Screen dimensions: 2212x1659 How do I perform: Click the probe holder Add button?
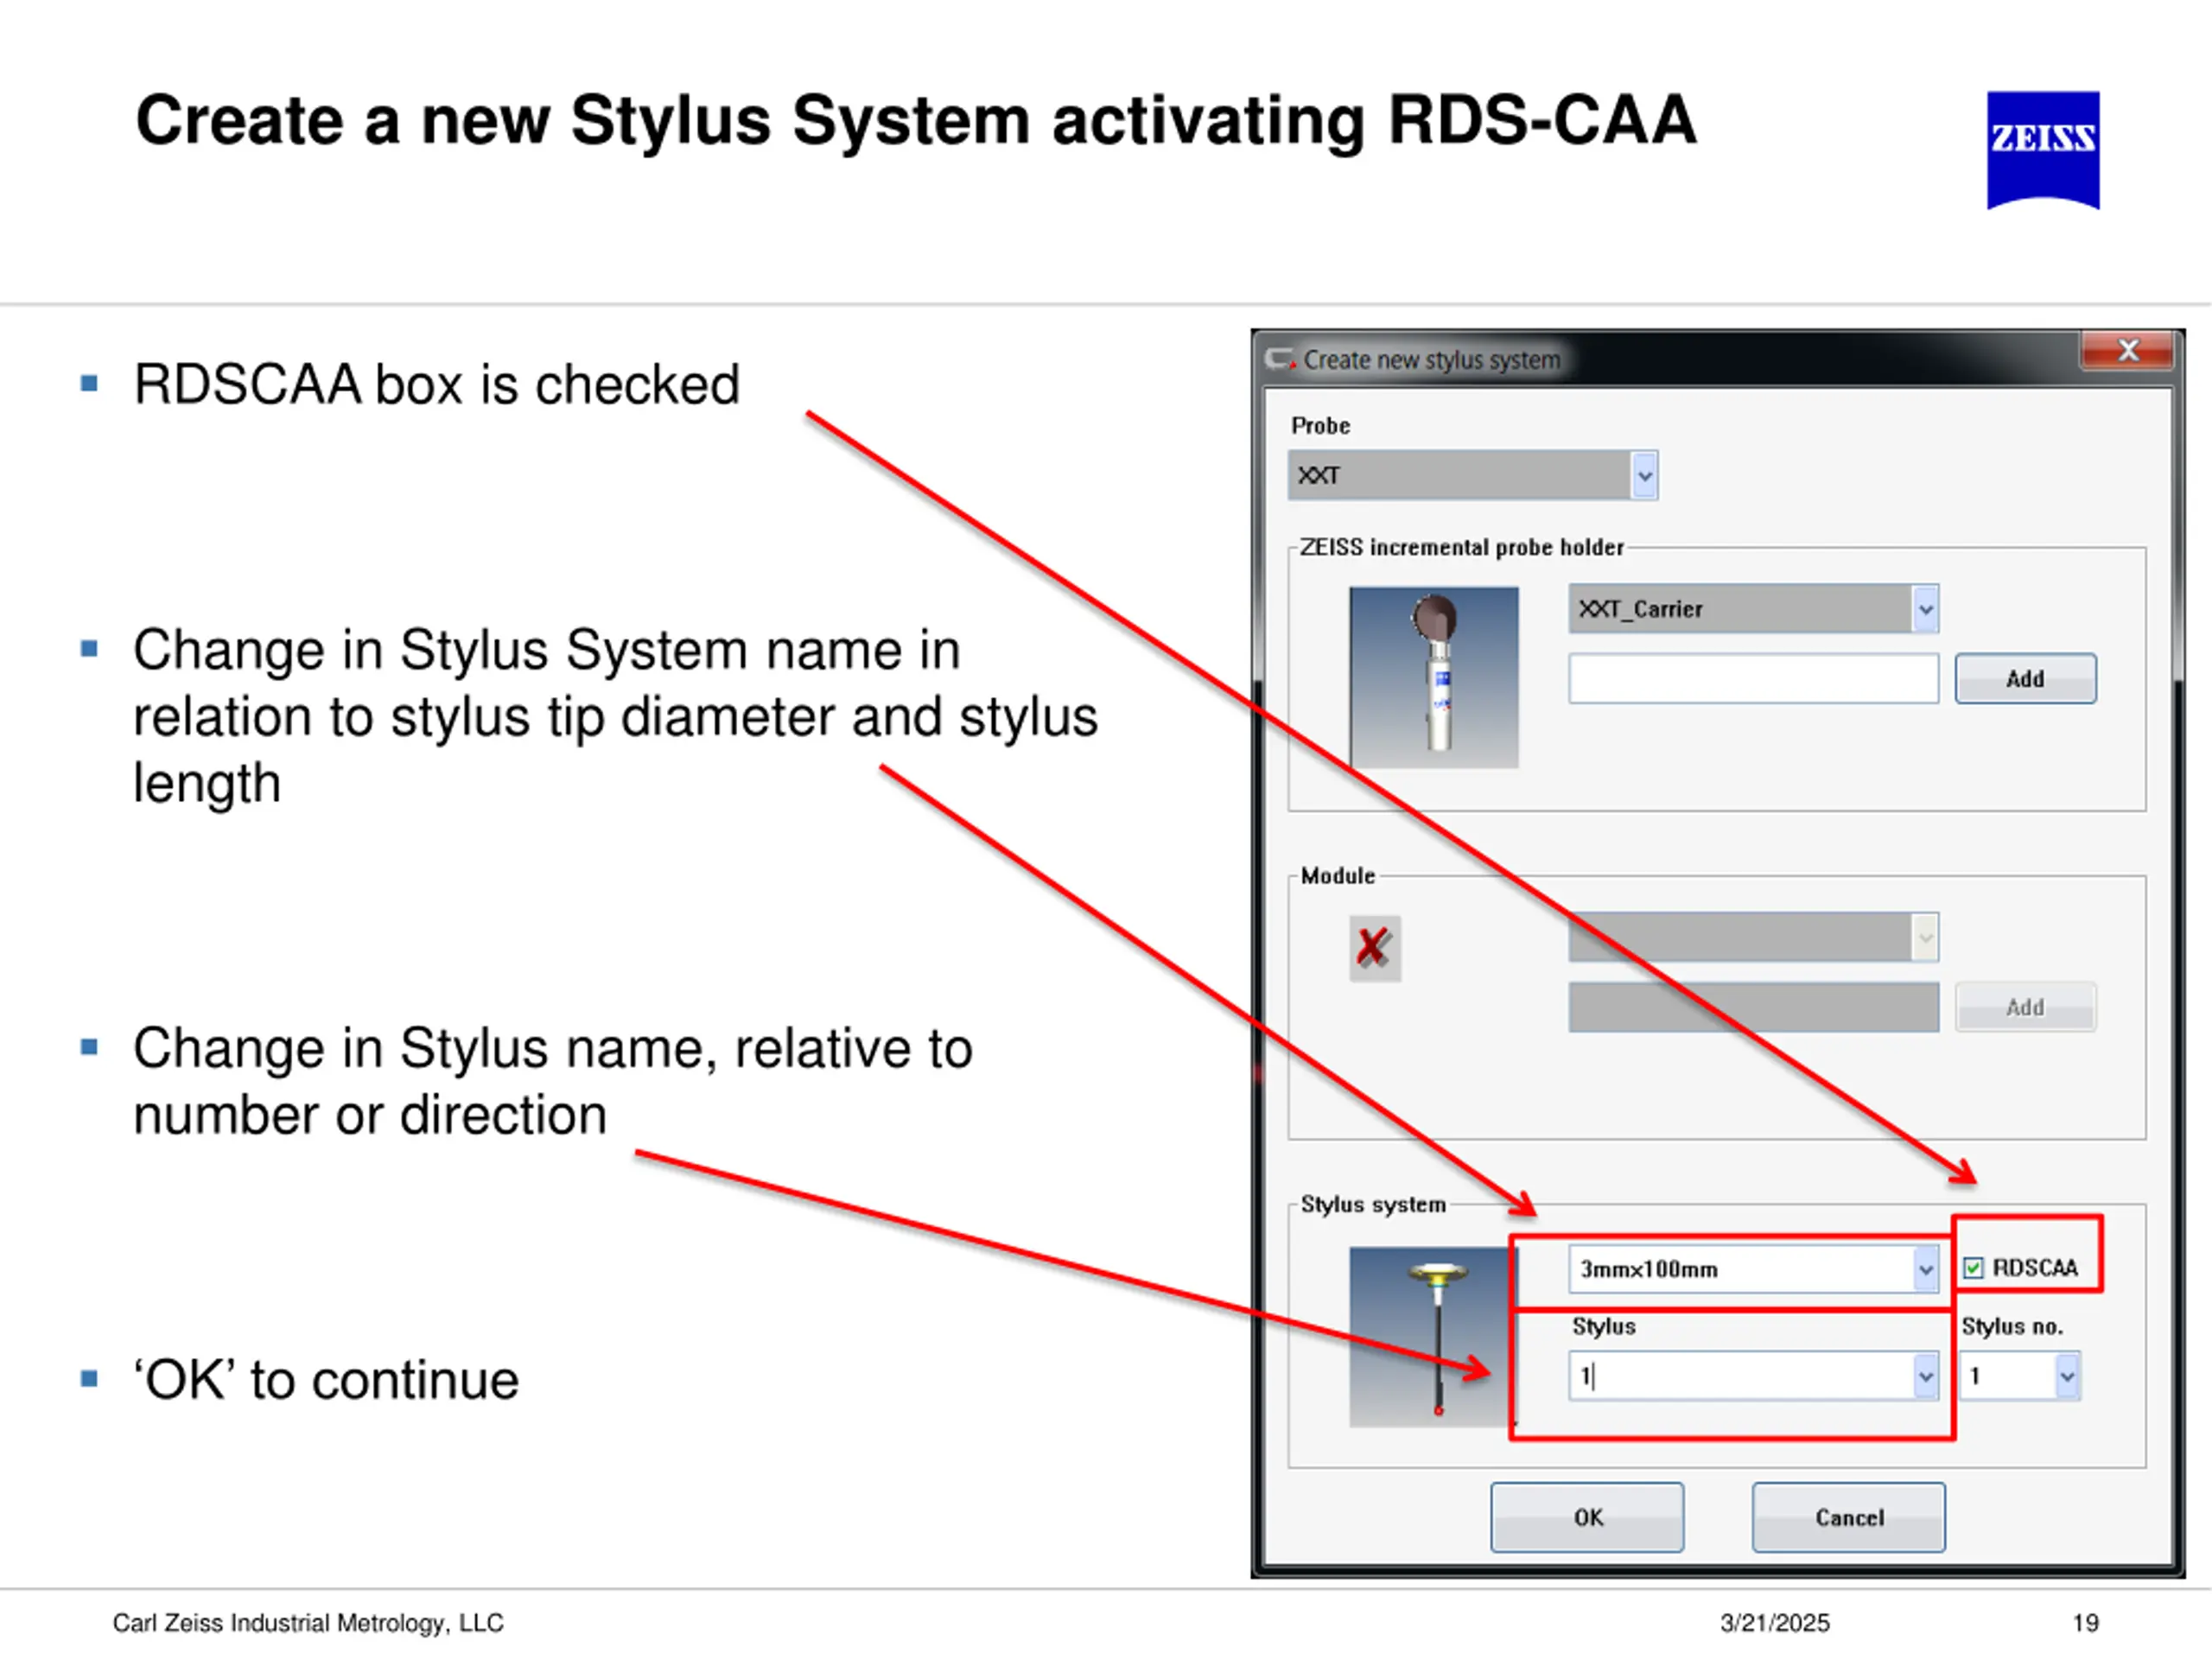coord(2025,679)
